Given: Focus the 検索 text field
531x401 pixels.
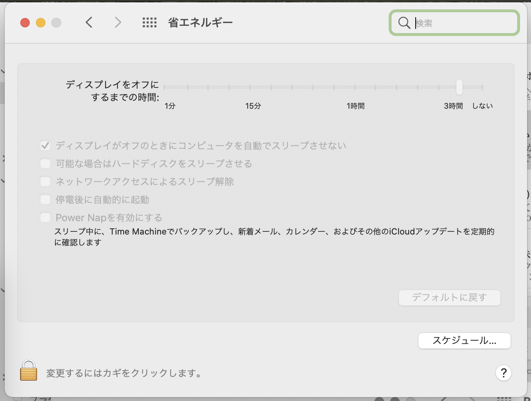Looking at the screenshot, I should pos(463,23).
